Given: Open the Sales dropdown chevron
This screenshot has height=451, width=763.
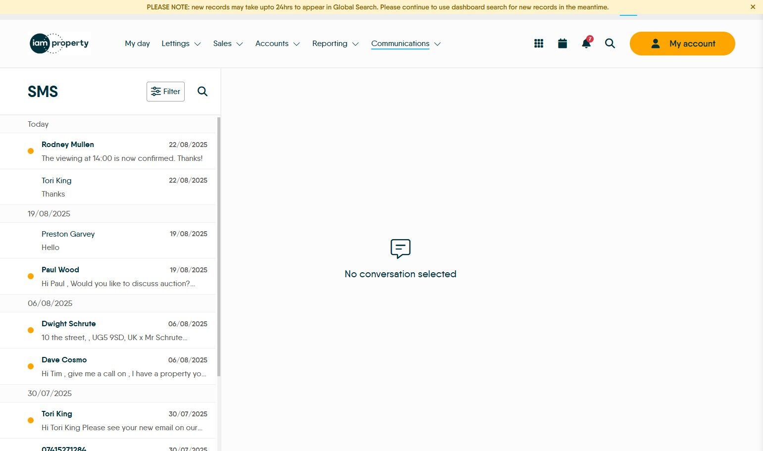Looking at the screenshot, I should (240, 44).
